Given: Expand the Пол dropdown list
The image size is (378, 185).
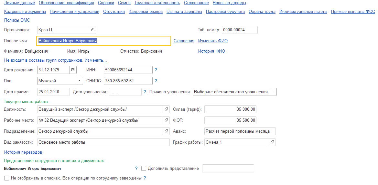Looking at the screenshot, I should point(80,81).
